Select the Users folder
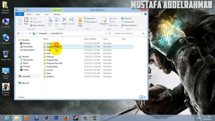Screen dimensions: 215x121 pyautogui.click(x=49, y=73)
